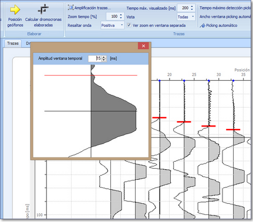Switch to the Trazas tab
The height and width of the screenshot is (222, 253).
click(x=13, y=43)
